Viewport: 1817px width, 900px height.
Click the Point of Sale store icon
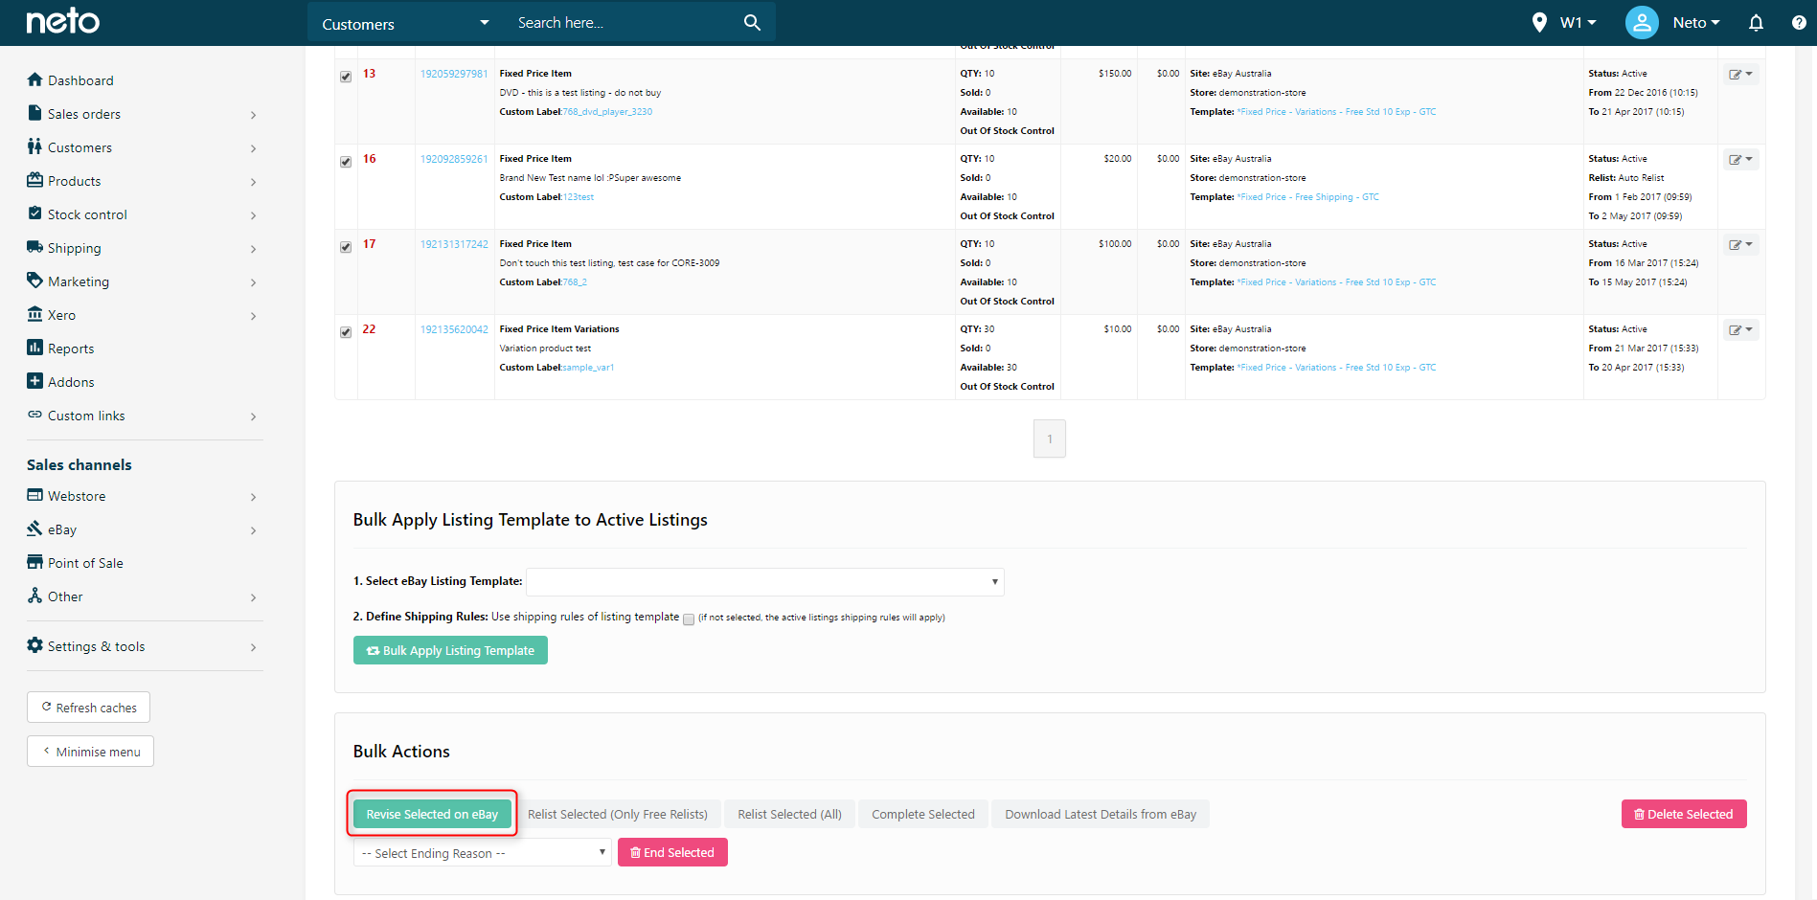click(34, 562)
